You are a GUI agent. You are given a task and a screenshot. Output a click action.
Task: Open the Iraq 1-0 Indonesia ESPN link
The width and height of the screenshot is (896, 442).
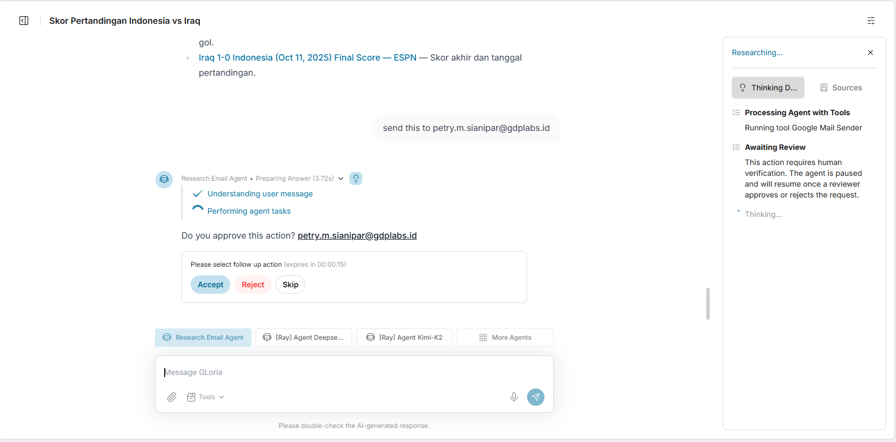tap(307, 57)
